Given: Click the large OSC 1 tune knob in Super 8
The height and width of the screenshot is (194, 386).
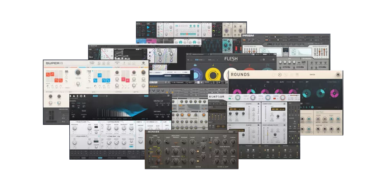Looking at the screenshot, I should [78, 72].
